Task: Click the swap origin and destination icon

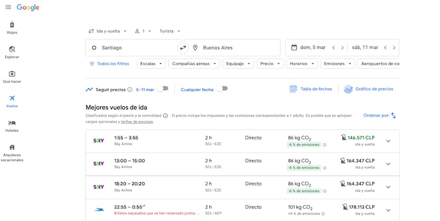Action: coord(183,48)
